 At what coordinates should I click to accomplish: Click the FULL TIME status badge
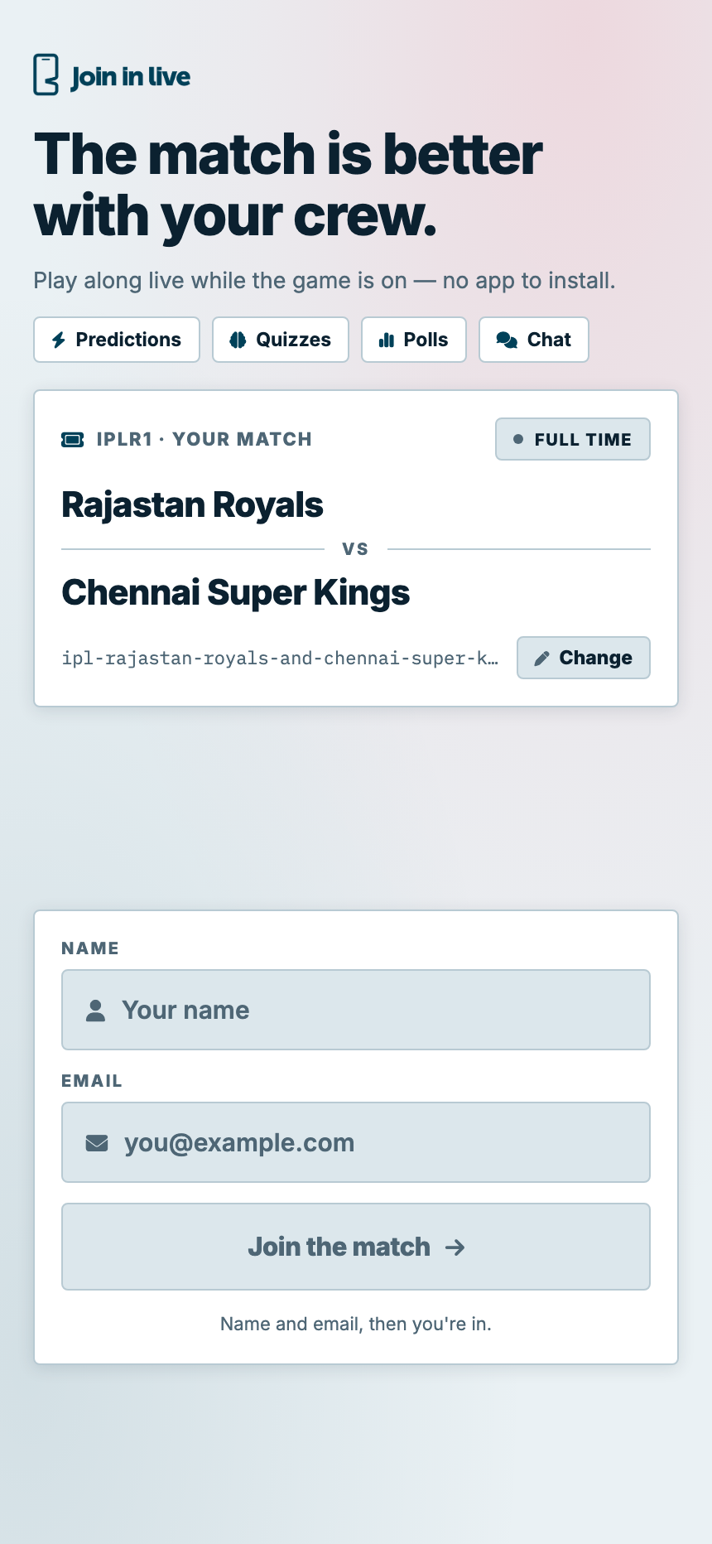click(573, 439)
